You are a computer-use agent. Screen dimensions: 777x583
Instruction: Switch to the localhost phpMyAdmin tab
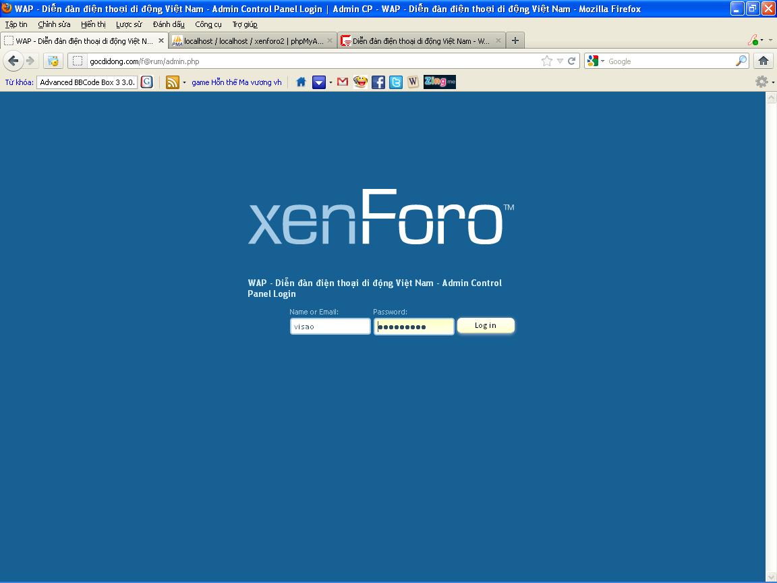pyautogui.click(x=253, y=40)
